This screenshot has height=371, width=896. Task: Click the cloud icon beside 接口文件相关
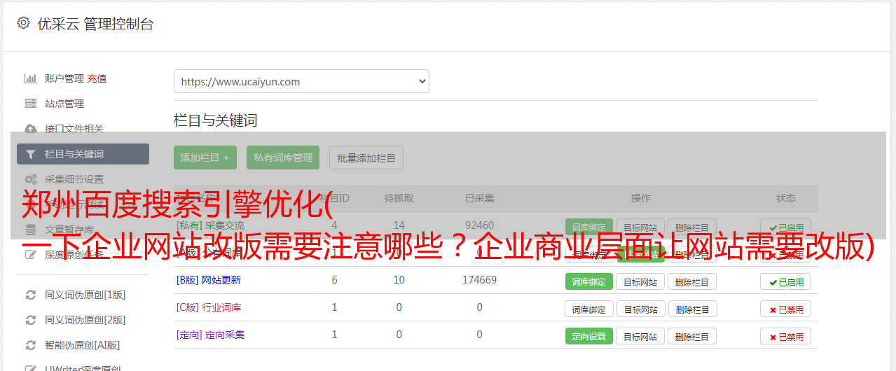click(30, 129)
